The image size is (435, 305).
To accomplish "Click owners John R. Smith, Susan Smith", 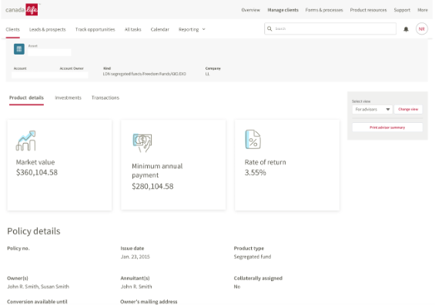I will [x=38, y=287].
